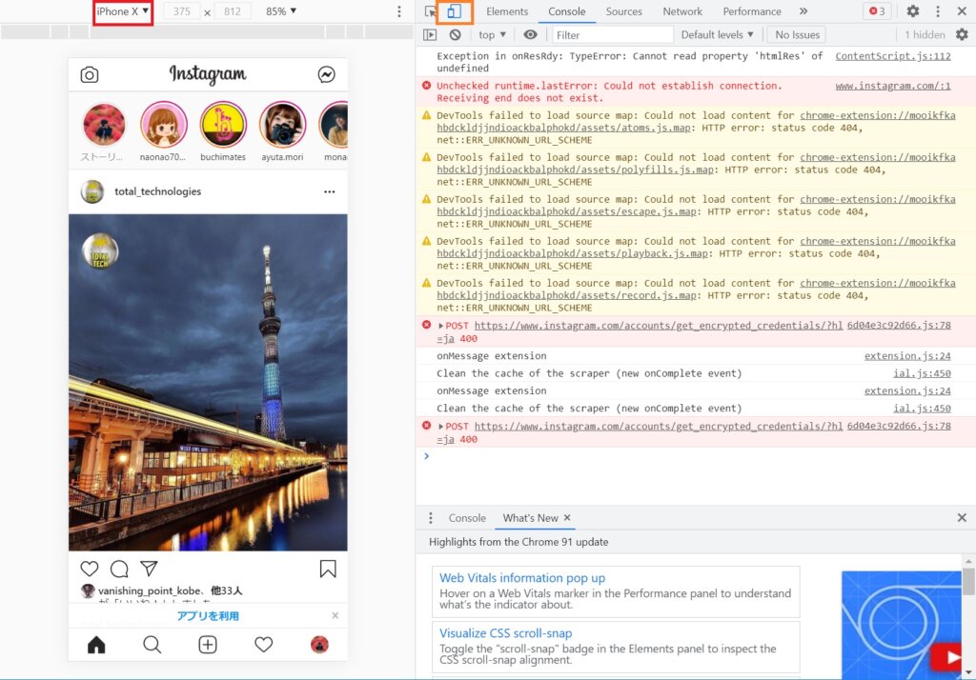Share the post with paper plane icon
This screenshot has width=976, height=680.
[149, 569]
